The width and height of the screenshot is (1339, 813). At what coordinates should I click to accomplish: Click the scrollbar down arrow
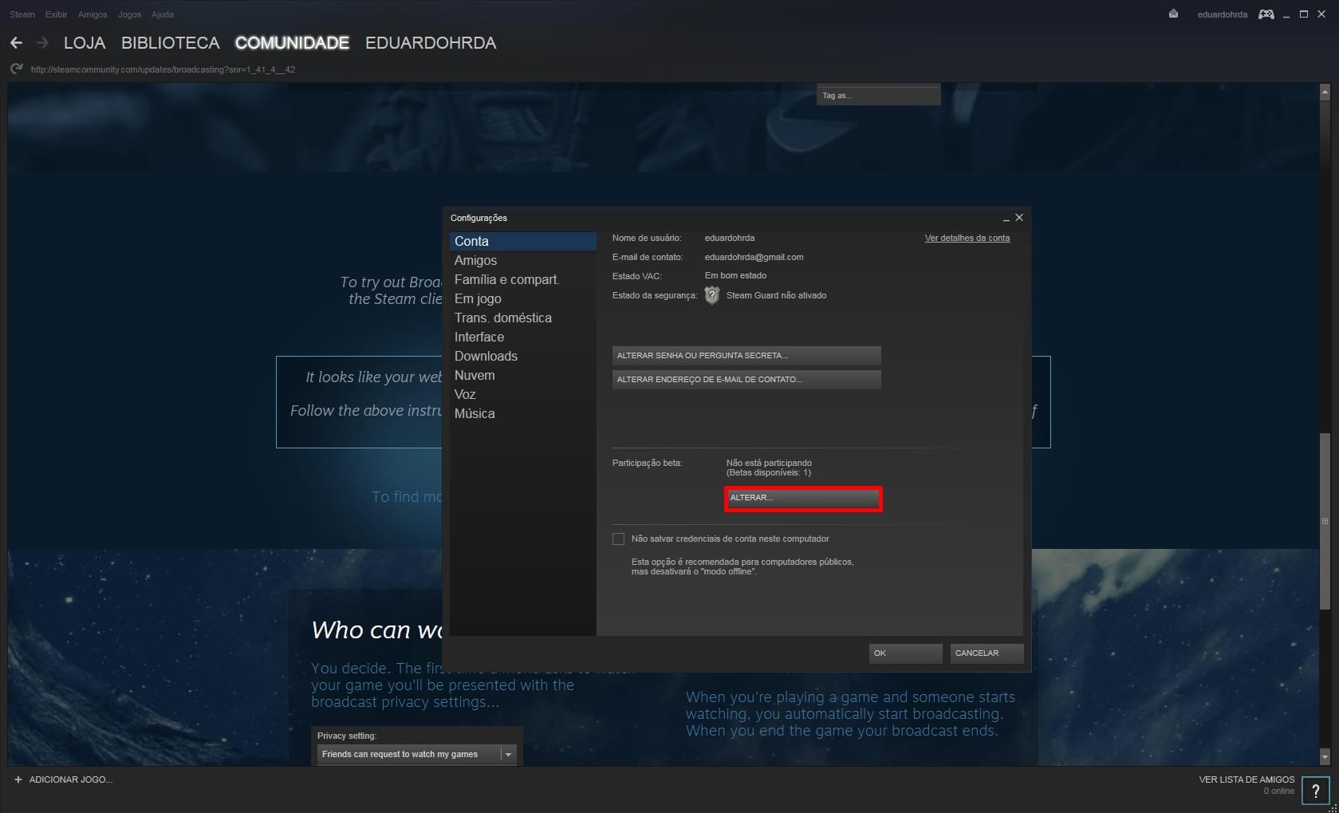(1325, 756)
